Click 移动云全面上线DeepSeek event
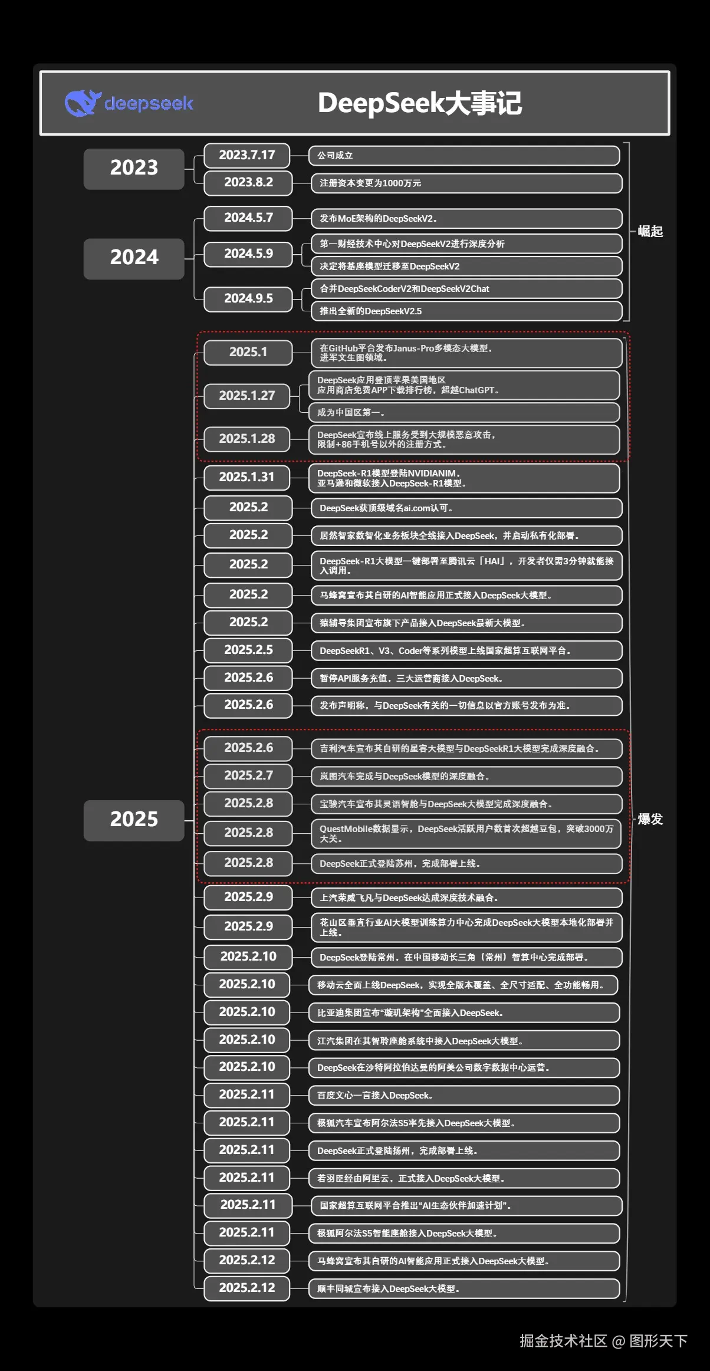 coord(463,985)
